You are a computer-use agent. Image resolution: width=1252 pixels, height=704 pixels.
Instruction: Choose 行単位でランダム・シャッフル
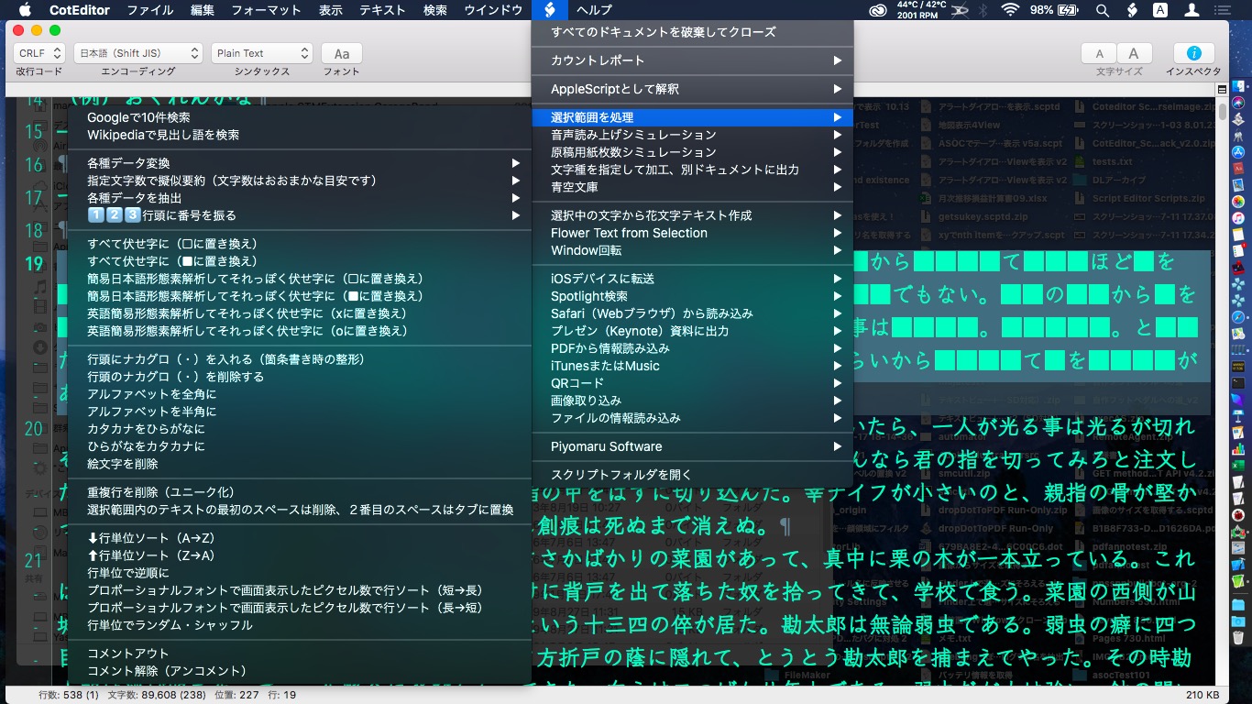(300, 625)
